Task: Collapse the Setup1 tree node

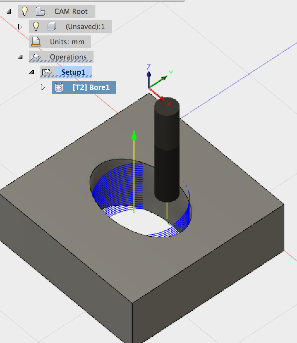Action: tap(32, 72)
